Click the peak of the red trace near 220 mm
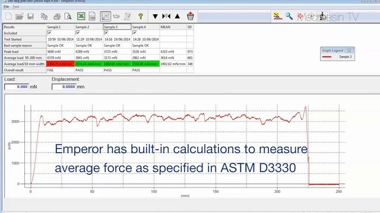Viewport: 380px width, 213px height. click(305, 107)
